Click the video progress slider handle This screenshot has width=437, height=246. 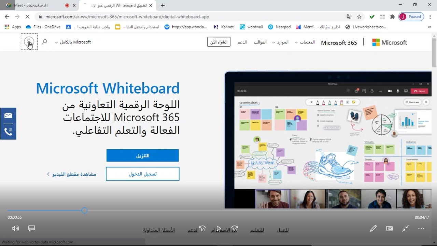click(x=85, y=210)
